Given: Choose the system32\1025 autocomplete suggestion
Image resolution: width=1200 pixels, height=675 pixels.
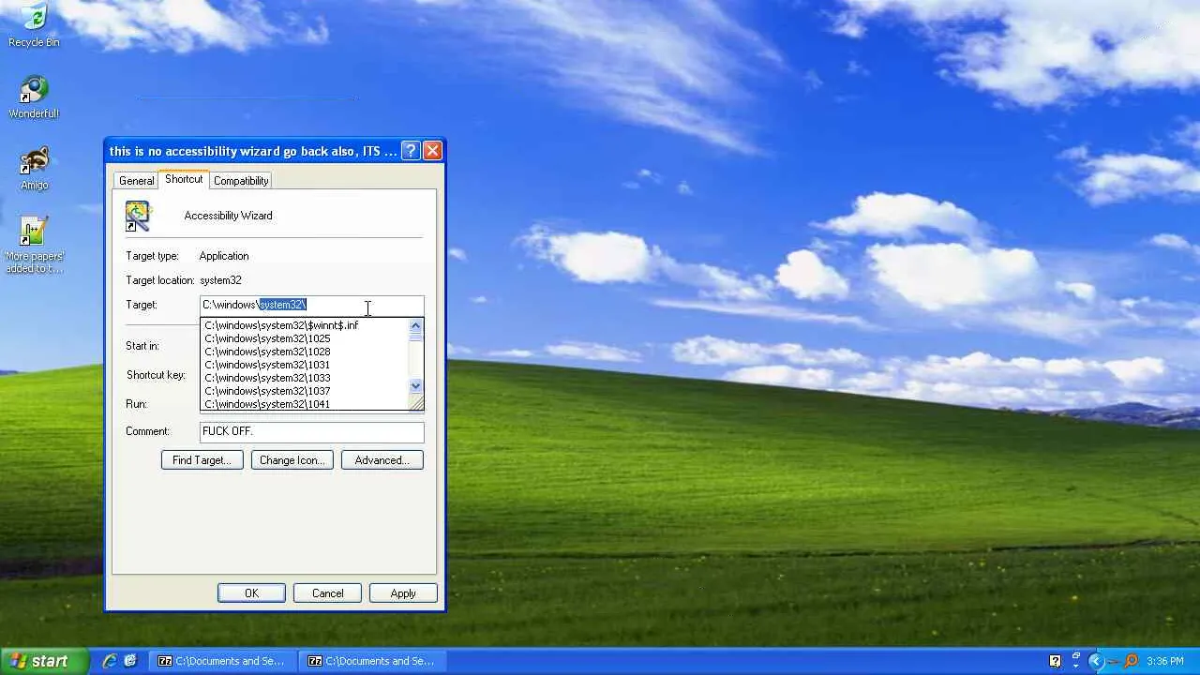Looking at the screenshot, I should point(306,338).
